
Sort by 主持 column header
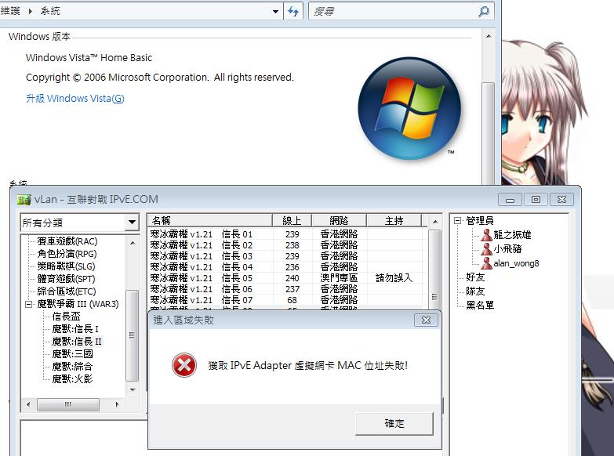(x=394, y=221)
